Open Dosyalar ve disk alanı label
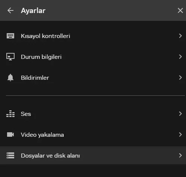 pos(50,156)
